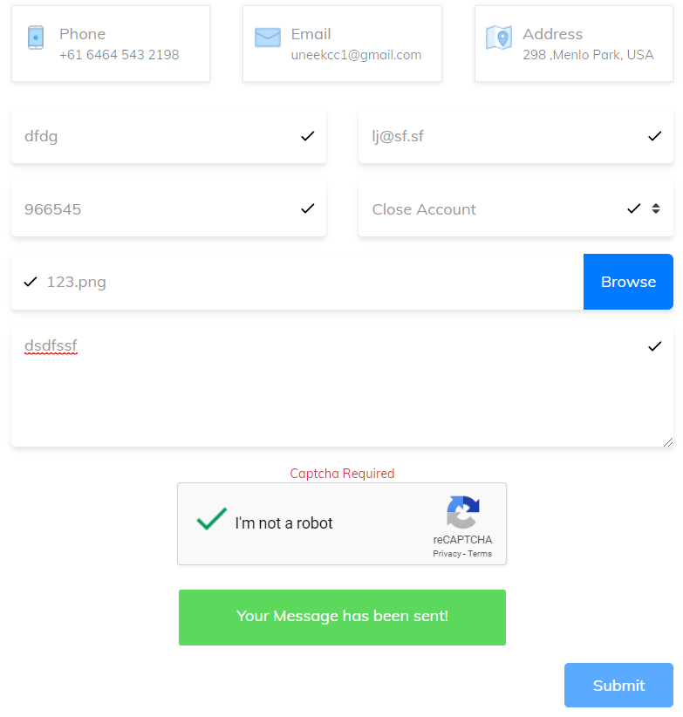Click the textarea resize handle
Image resolution: width=683 pixels, height=717 pixels.
(668, 442)
